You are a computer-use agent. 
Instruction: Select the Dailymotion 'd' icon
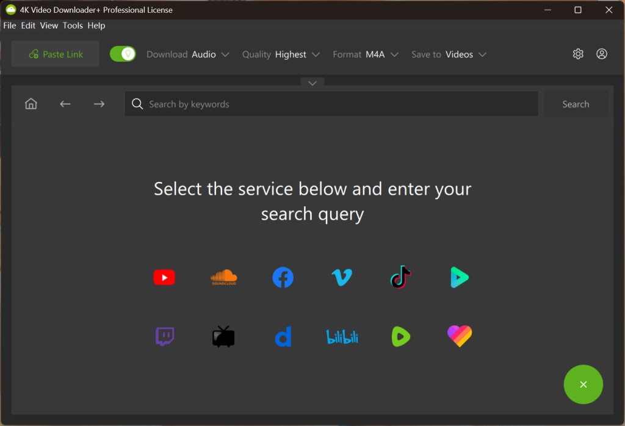tap(283, 336)
